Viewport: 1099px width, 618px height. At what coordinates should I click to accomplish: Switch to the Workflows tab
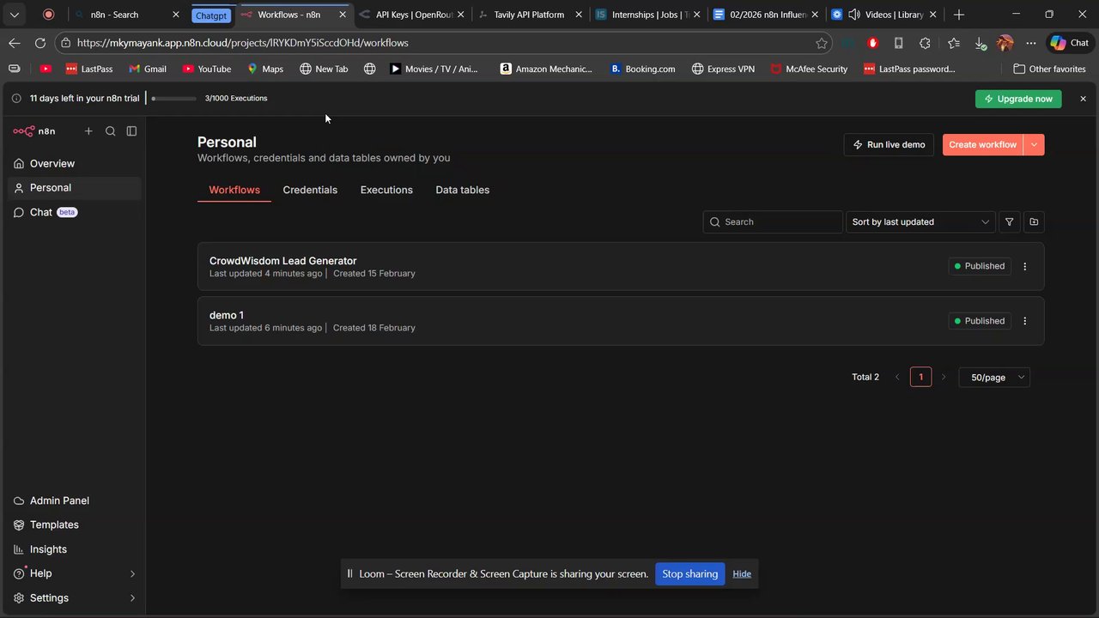234,190
